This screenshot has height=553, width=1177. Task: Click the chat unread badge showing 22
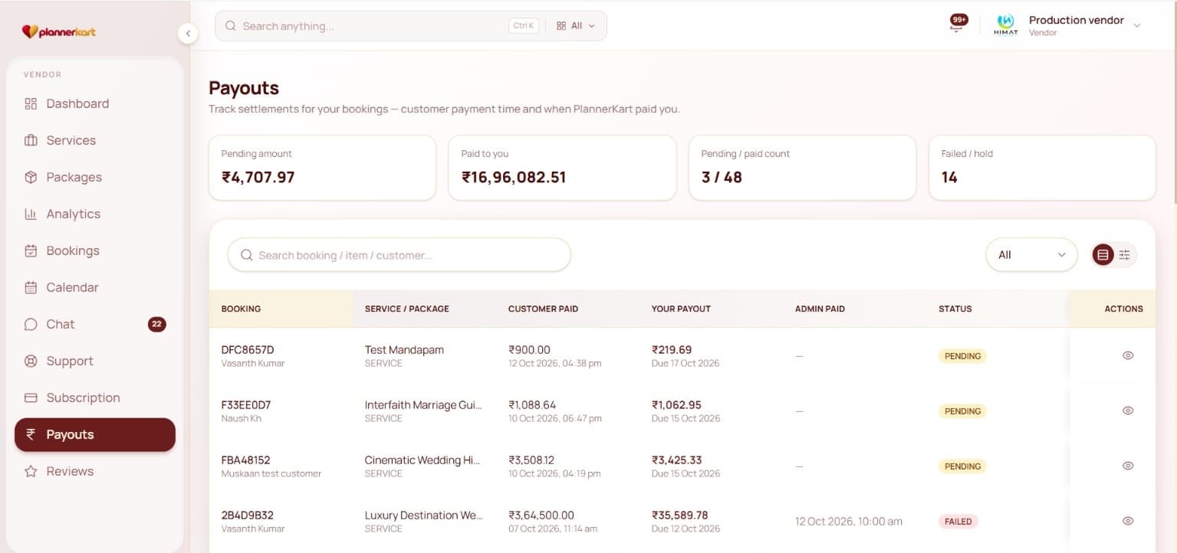point(156,324)
